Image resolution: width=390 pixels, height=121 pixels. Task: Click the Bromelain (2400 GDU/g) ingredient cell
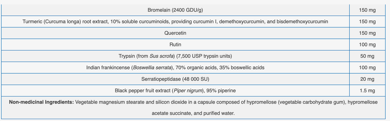pyautogui.click(x=175, y=10)
